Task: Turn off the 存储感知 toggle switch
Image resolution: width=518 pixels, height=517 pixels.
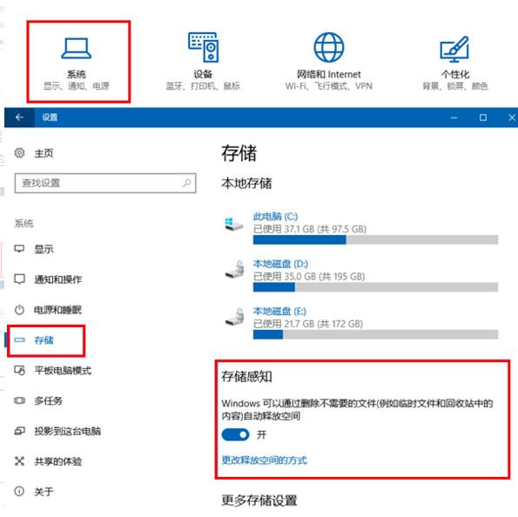Action: [236, 434]
